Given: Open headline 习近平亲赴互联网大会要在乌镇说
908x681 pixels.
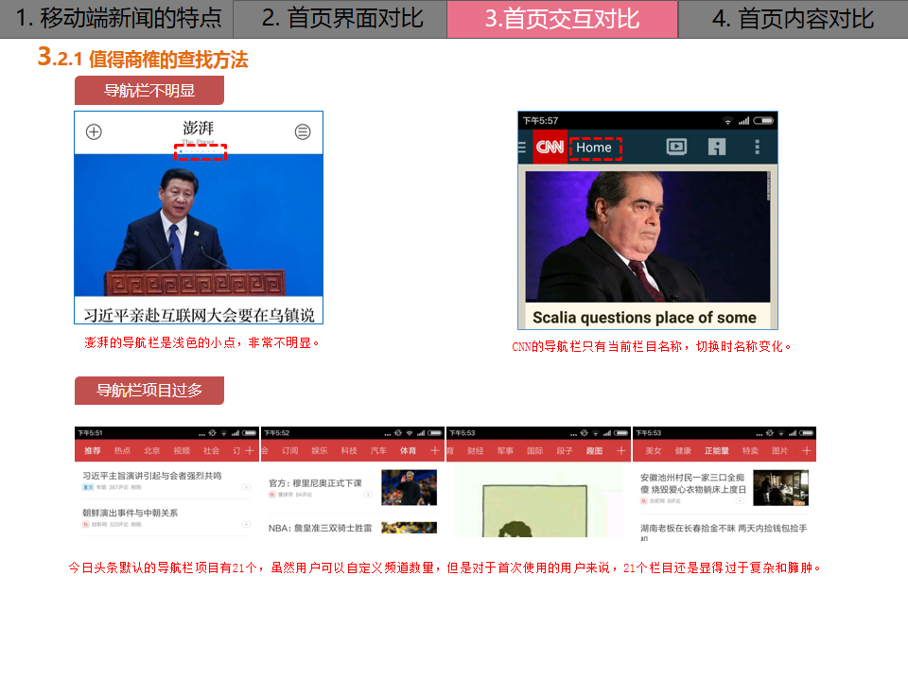Looking at the screenshot, I should pos(199,315).
